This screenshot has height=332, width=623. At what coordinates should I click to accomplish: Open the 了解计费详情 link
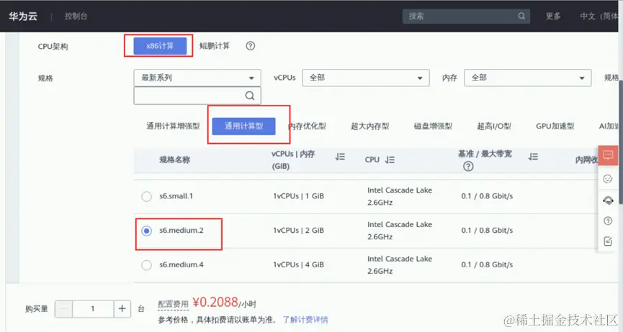coord(305,320)
